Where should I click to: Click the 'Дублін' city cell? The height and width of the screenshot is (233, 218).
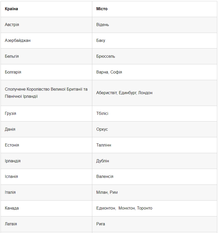pyautogui.click(x=103, y=161)
